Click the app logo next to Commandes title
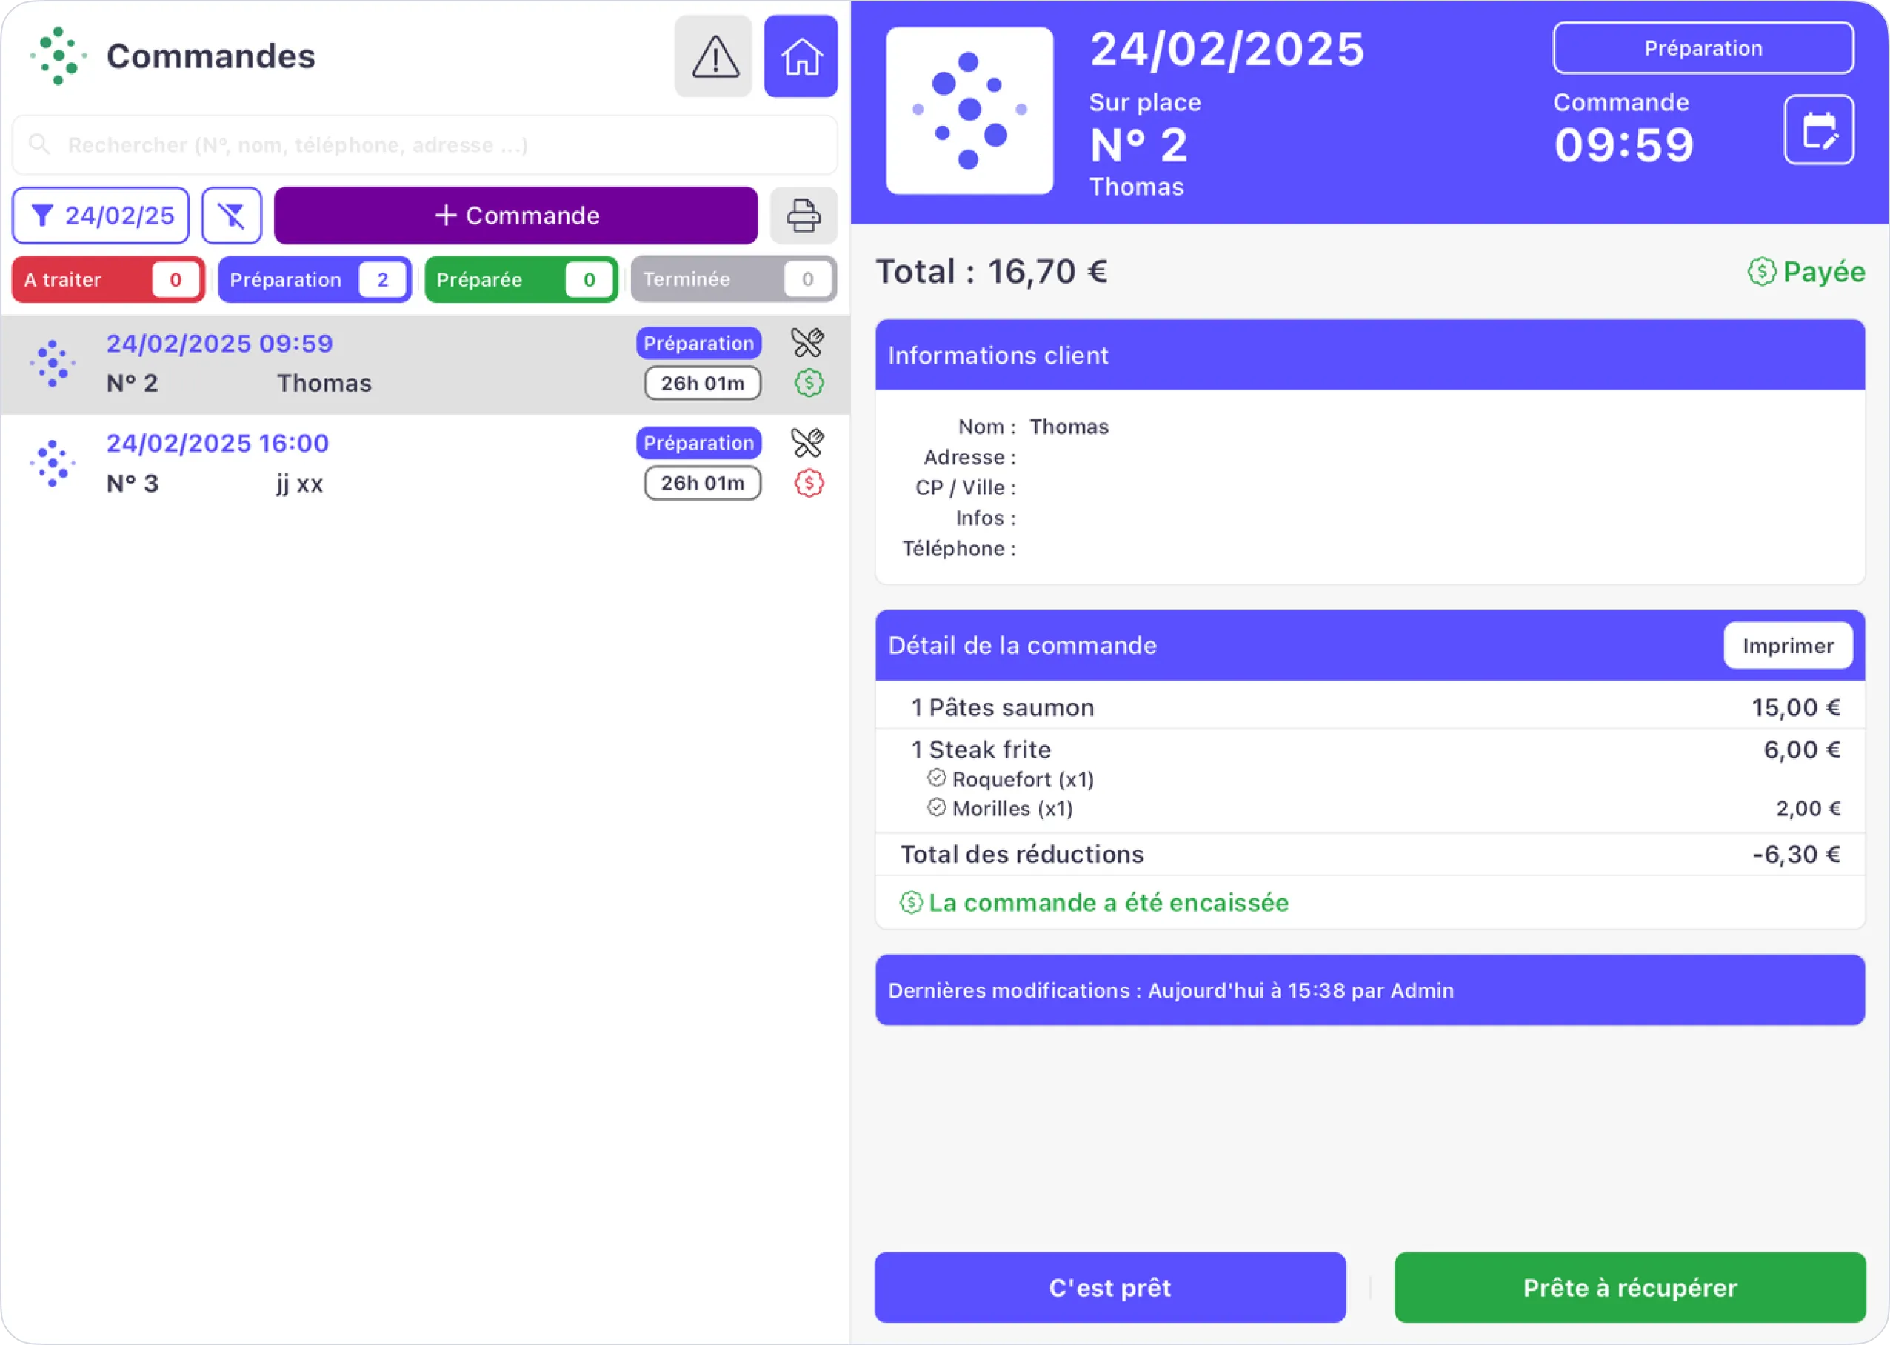This screenshot has width=1890, height=1345. coord(57,55)
